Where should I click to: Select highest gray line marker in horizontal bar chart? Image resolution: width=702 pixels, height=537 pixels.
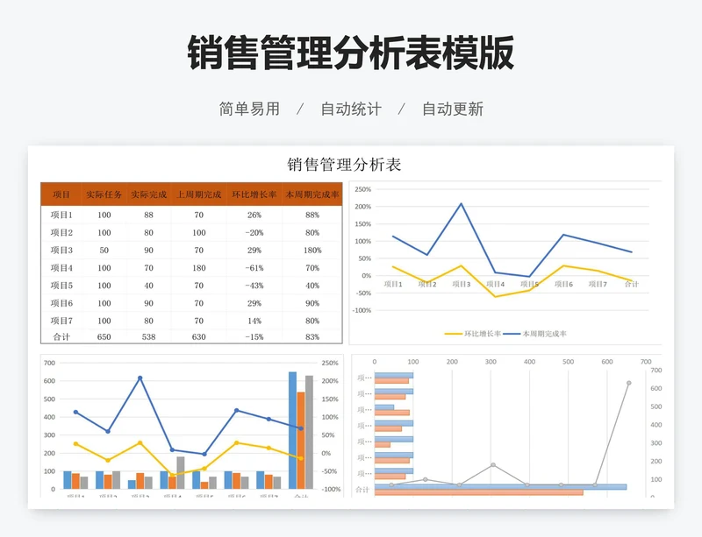628,383
